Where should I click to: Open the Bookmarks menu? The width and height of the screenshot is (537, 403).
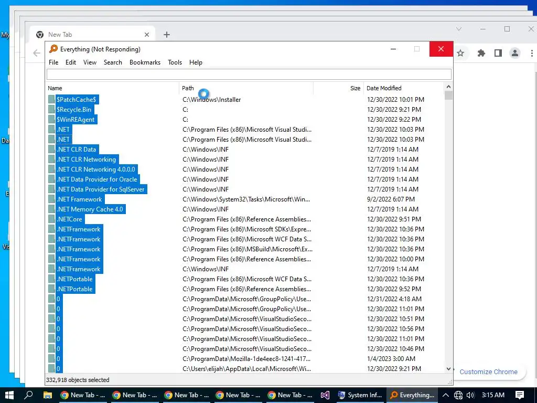[x=145, y=62]
